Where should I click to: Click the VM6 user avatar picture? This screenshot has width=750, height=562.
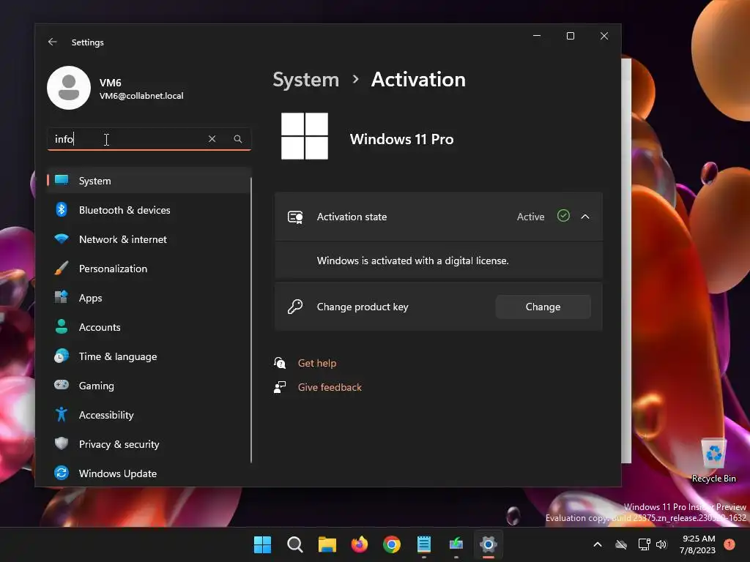coord(69,88)
